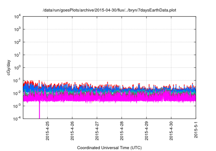Click the 10^-4 y-axis tick label
Image resolution: width=216 pixels, height=151 pixels.
[x=17, y=119]
